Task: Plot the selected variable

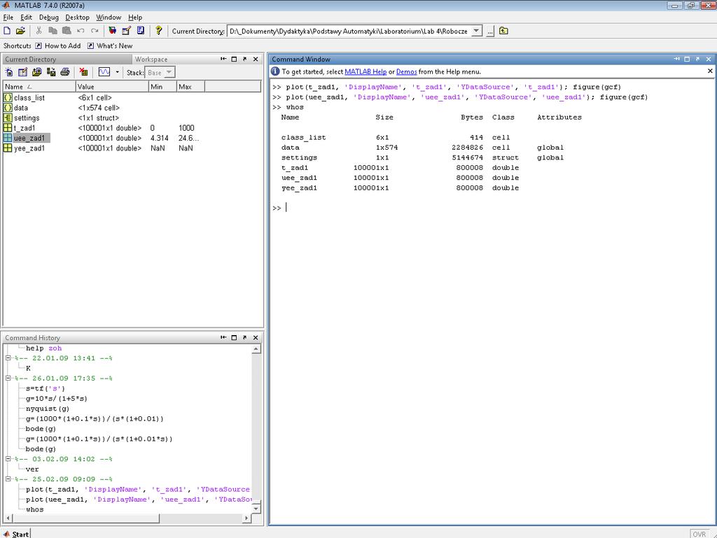Action: [104, 72]
